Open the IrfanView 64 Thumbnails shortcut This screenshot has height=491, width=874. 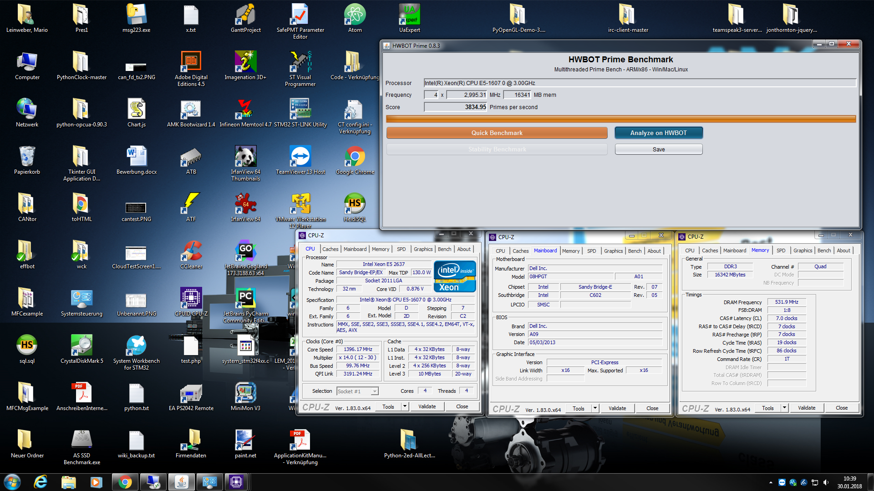point(245,163)
